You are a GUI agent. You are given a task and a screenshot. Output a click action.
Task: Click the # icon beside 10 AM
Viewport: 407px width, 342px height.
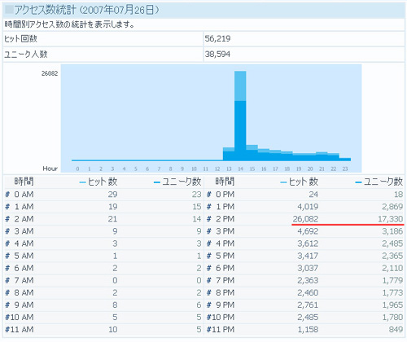click(x=7, y=318)
